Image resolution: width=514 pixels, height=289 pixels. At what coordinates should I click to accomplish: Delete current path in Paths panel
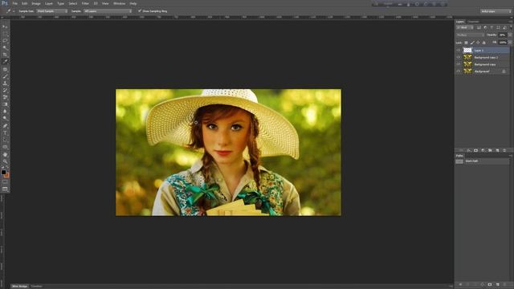[x=505, y=284]
